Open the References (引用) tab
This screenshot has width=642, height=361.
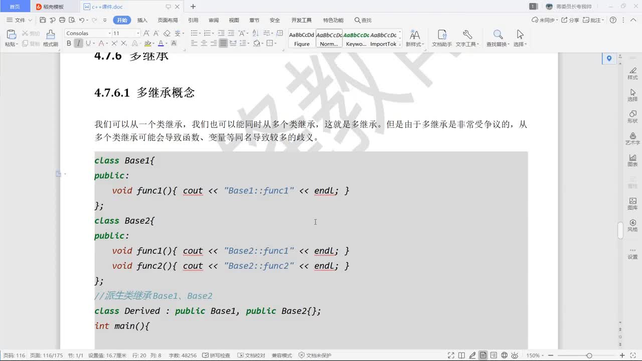[x=193, y=20]
